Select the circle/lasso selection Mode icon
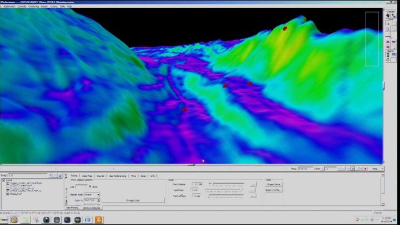 coord(394,28)
